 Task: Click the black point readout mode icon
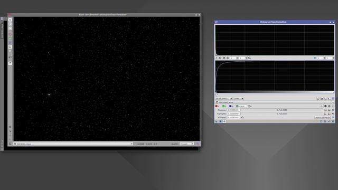325,106
